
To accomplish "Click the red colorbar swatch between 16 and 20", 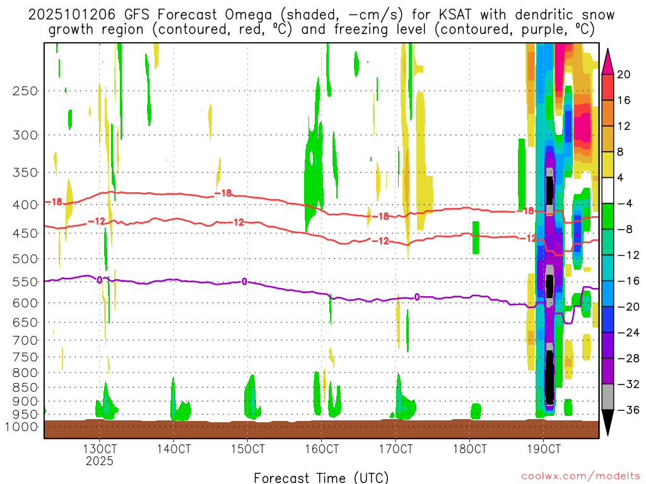I will [x=608, y=87].
